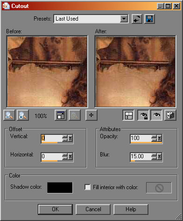Click the randomize parameters dice icon

(170, 115)
